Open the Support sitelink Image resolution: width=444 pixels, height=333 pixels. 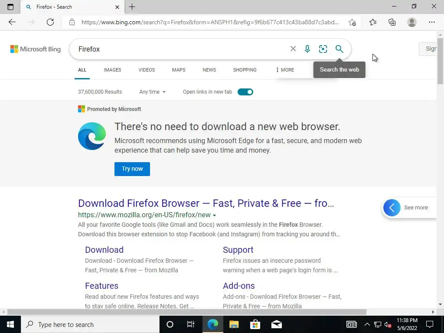(x=238, y=250)
